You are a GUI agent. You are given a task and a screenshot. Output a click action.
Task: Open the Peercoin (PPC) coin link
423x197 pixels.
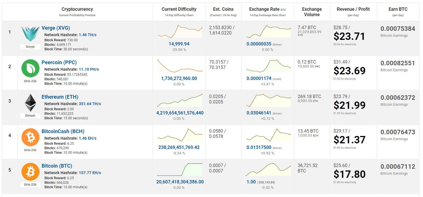[x=59, y=62]
